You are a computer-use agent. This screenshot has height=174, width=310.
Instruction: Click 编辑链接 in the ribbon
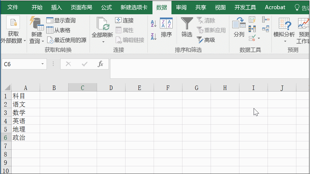tap(130, 40)
